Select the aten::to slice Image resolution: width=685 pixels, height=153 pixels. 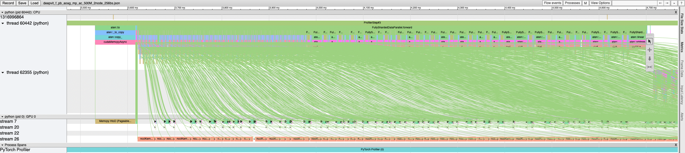[x=115, y=28]
